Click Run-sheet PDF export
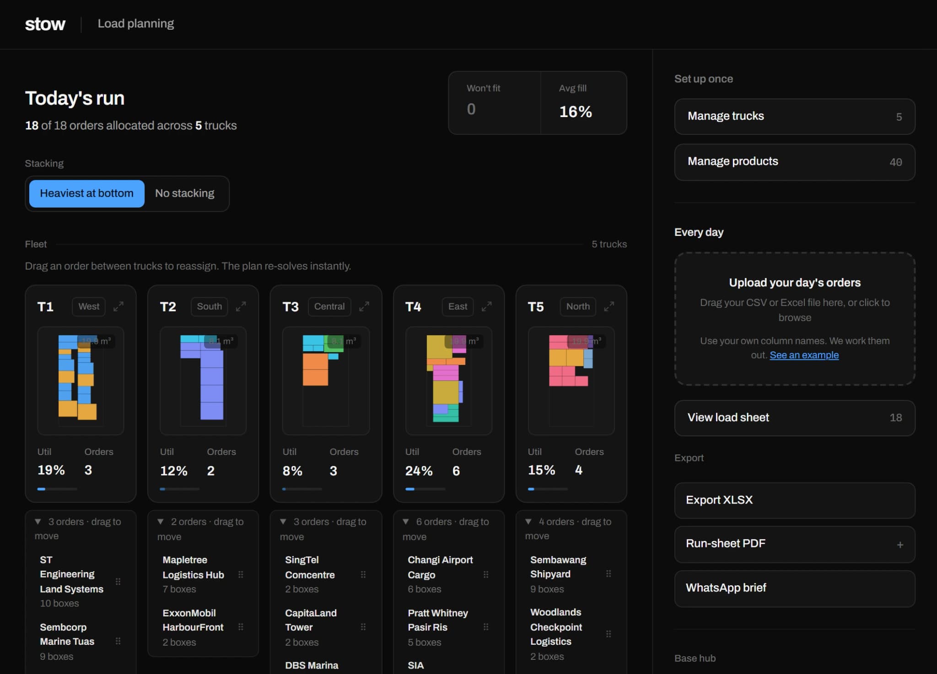Viewport: 937px width, 674px height. [x=795, y=544]
